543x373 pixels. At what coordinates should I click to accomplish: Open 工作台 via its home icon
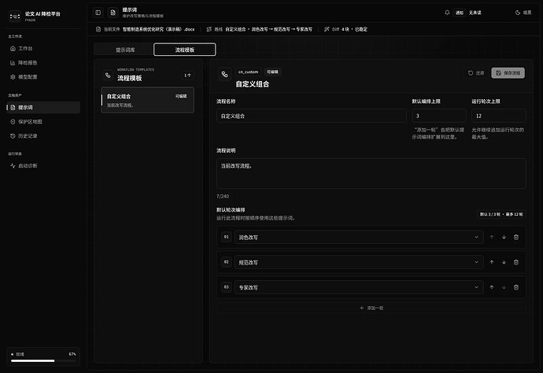pyautogui.click(x=13, y=49)
